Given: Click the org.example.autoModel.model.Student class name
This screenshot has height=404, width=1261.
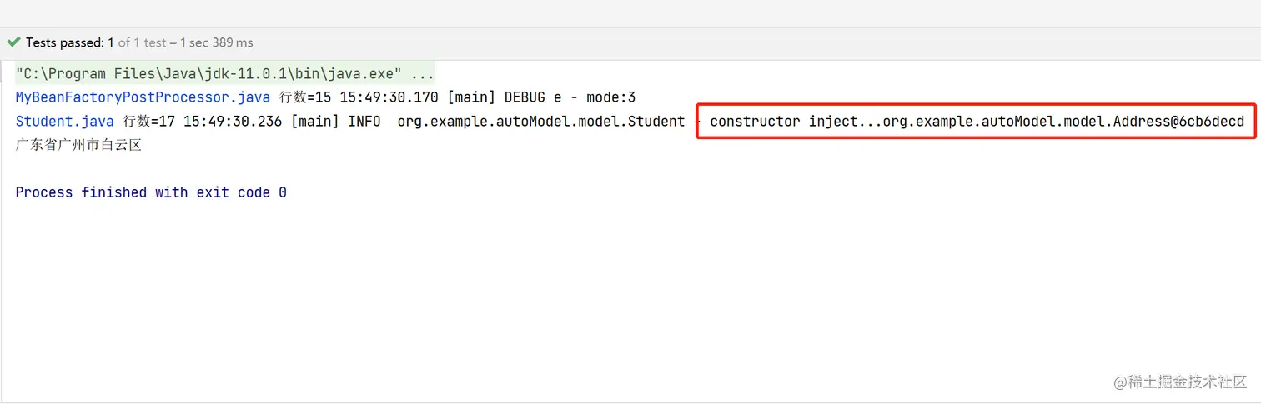Looking at the screenshot, I should [x=540, y=122].
